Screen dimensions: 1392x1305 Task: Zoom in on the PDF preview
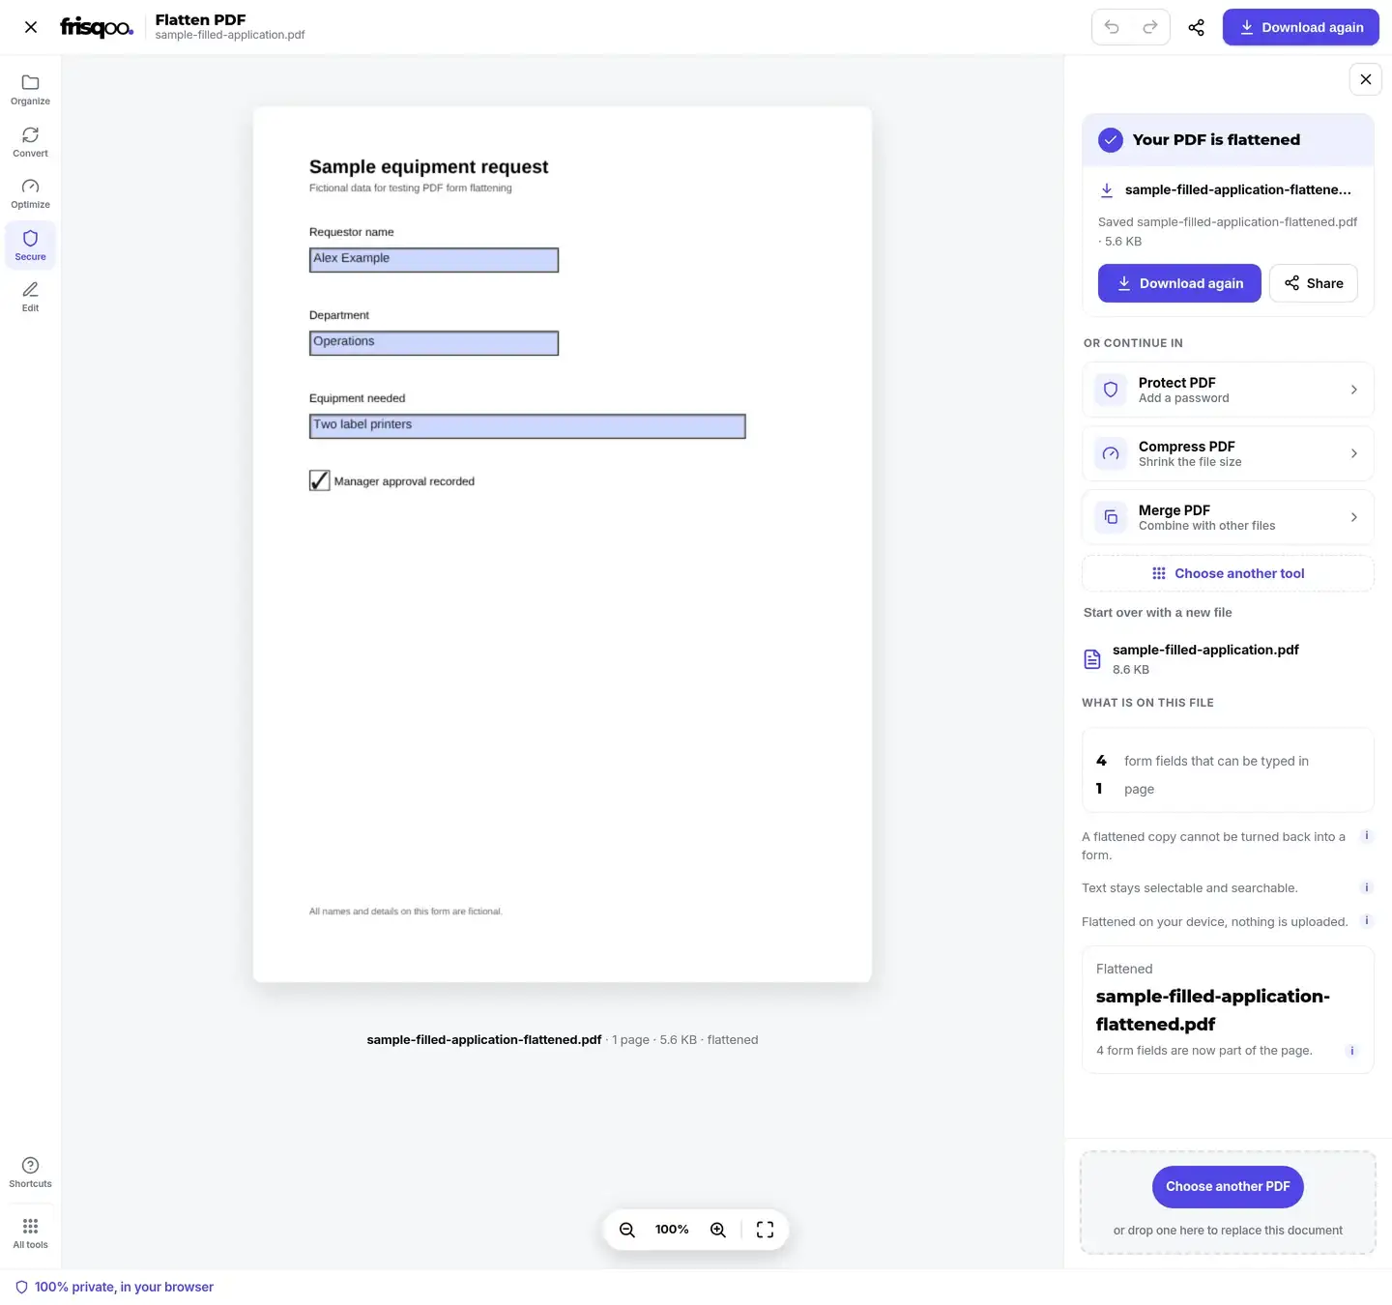click(718, 1230)
